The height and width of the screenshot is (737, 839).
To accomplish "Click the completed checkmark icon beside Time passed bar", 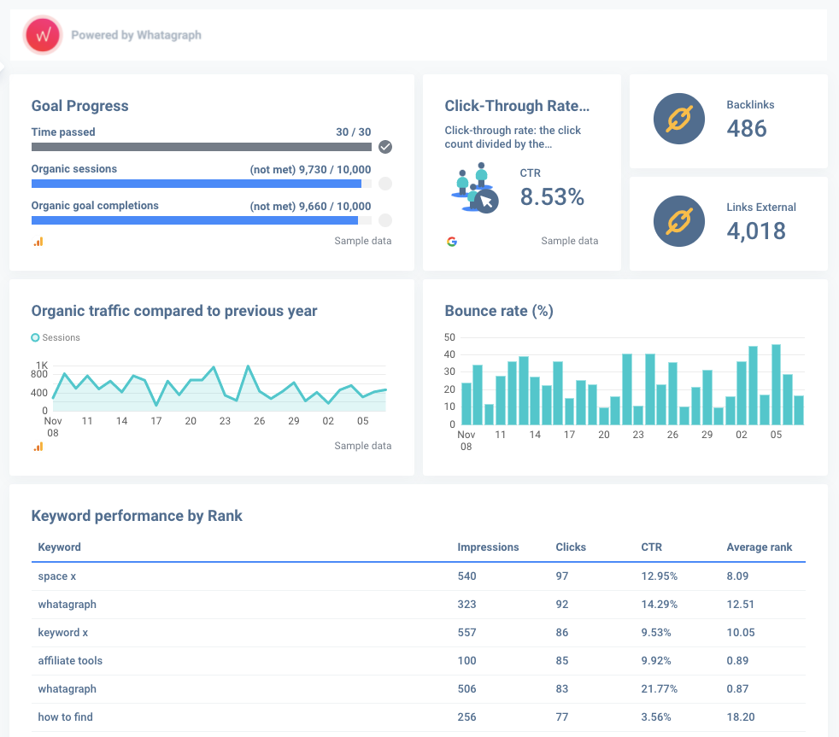I will (384, 147).
